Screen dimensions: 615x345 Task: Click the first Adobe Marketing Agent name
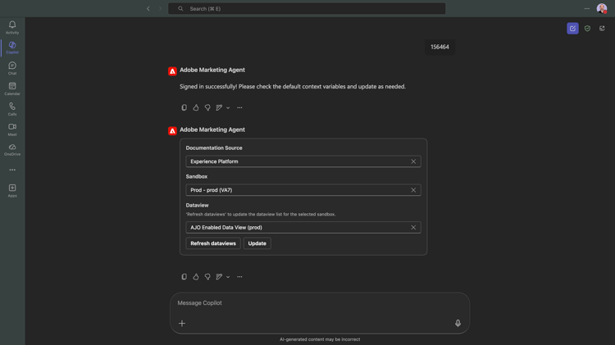point(212,70)
